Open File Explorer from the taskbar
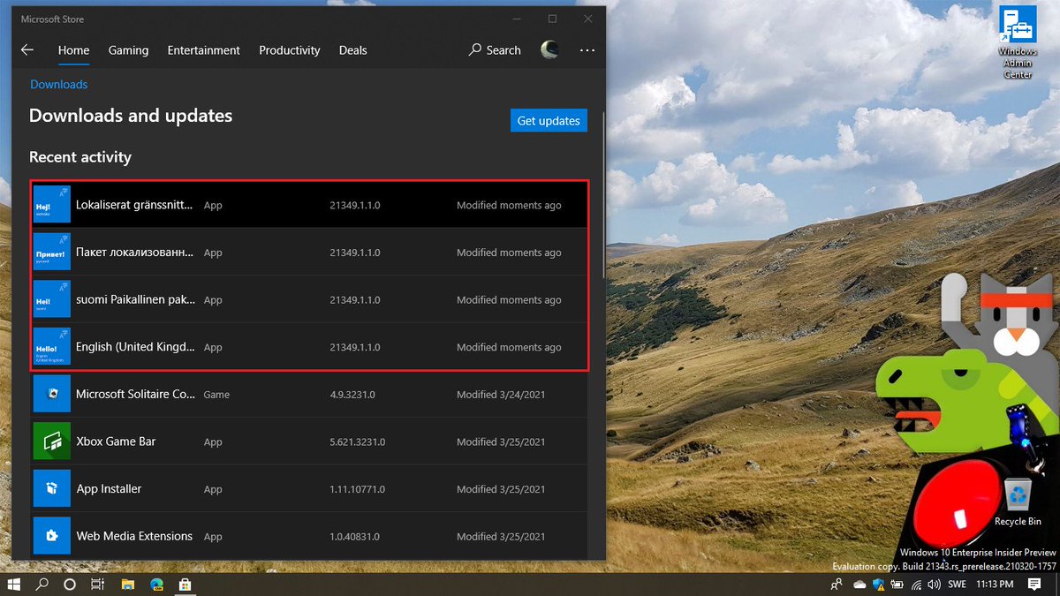This screenshot has height=596, width=1060. pos(128,585)
